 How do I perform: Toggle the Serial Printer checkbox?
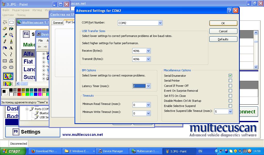[230, 80]
